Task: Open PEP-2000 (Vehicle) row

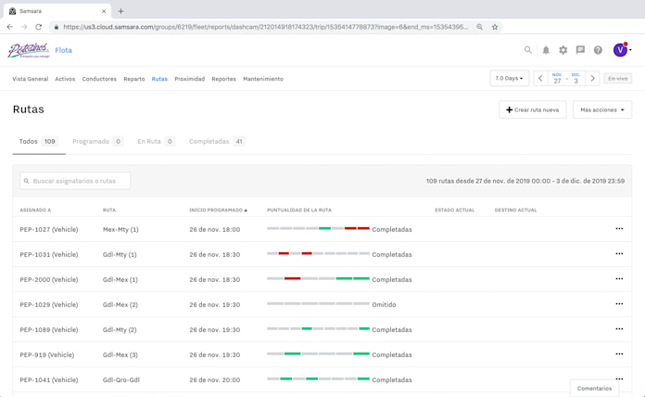Action: click(49, 279)
